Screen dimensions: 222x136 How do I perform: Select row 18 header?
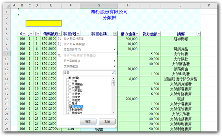point(7,99)
